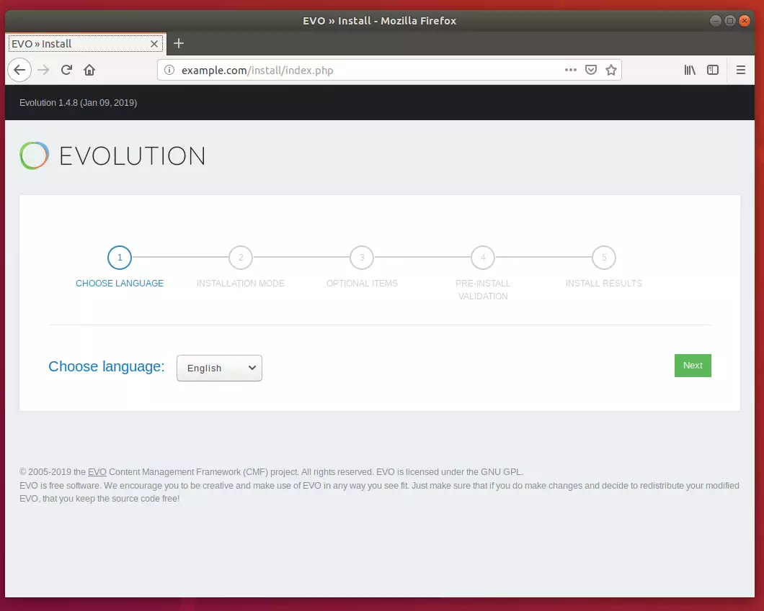The width and height of the screenshot is (764, 611).
Task: Click the 'OPTIONAL ITEMS' step label
Action: coord(362,283)
